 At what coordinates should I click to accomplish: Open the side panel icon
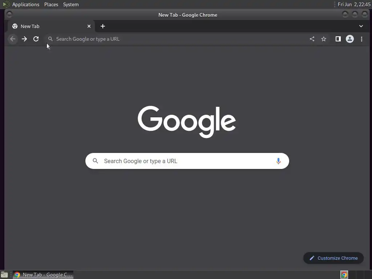coord(338,39)
